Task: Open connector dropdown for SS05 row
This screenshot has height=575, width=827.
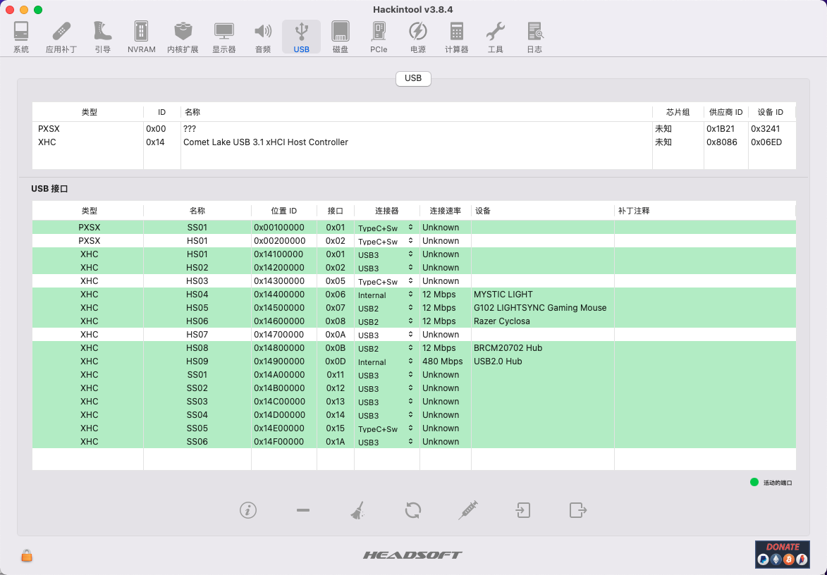Action: pos(386,428)
